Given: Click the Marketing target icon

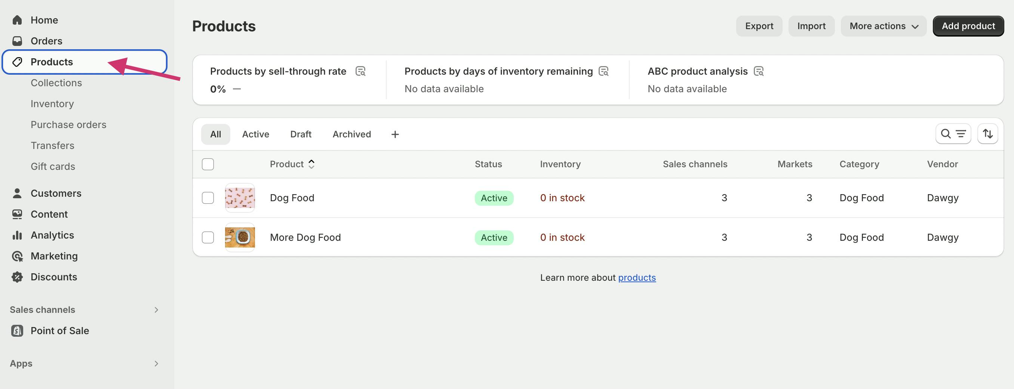Looking at the screenshot, I should click(x=17, y=256).
